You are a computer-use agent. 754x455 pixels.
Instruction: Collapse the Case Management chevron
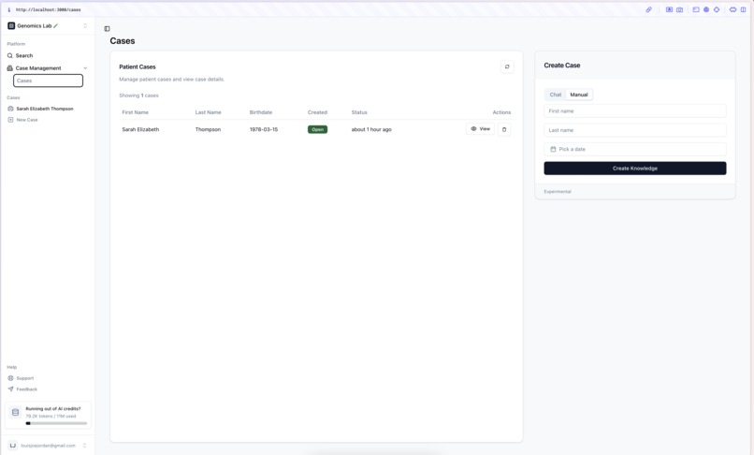click(85, 68)
